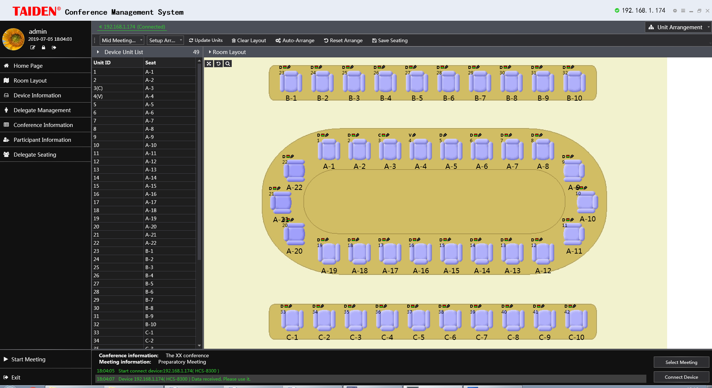Open the hamburger menu in title bar
Viewport: 712px width, 388px height.
683,11
